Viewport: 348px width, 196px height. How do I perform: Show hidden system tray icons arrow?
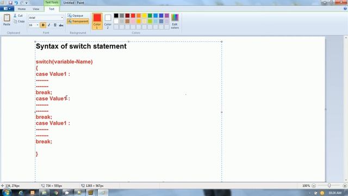(x=309, y=193)
